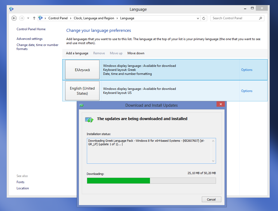Select the Ελληνικά language tile
This screenshot has width=278, height=211.
82,70
